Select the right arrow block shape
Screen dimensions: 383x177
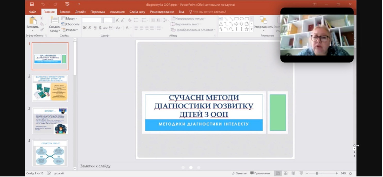(x=236, y=24)
